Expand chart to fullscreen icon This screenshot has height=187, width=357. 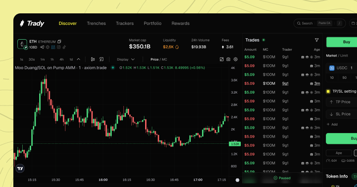click(x=222, y=59)
